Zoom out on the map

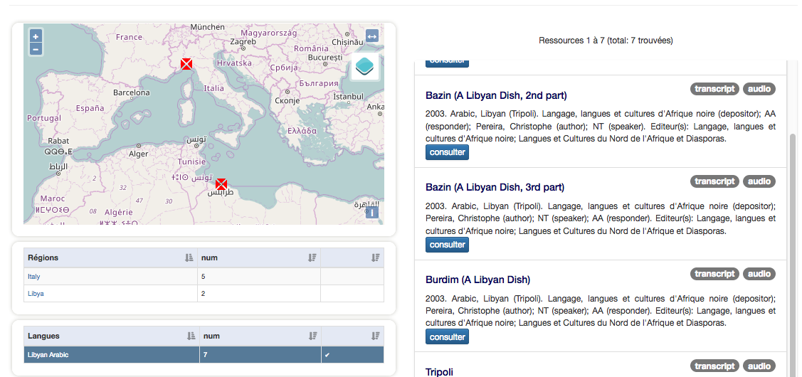click(36, 49)
